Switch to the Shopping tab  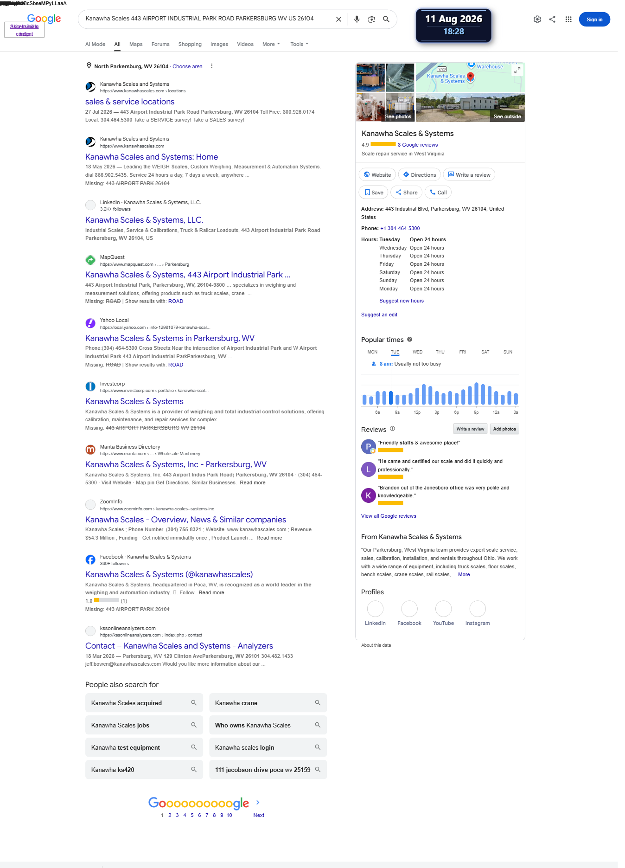(190, 44)
